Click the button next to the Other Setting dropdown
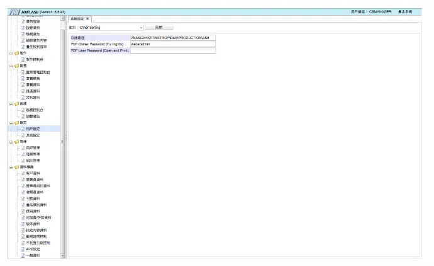Viewport: 434px width, 266px height. (x=159, y=28)
